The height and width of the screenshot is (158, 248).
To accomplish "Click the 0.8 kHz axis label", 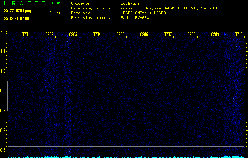I will (x=3, y=111).
